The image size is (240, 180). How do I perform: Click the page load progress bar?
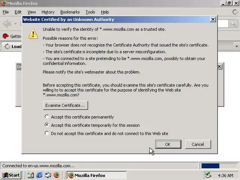219,166
